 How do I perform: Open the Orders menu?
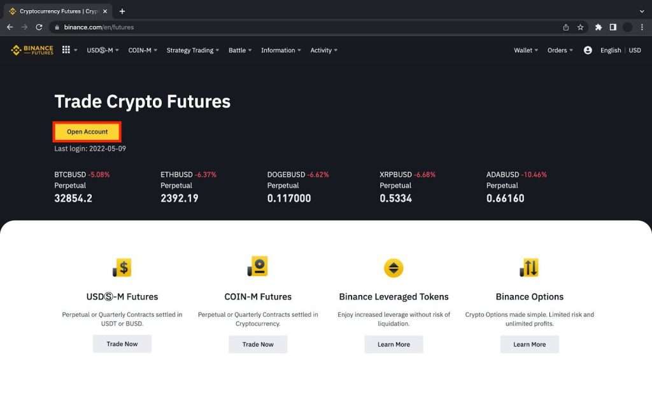[560, 50]
